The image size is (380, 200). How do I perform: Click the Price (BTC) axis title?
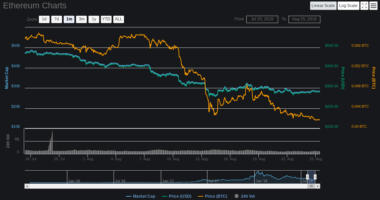coord(373,78)
